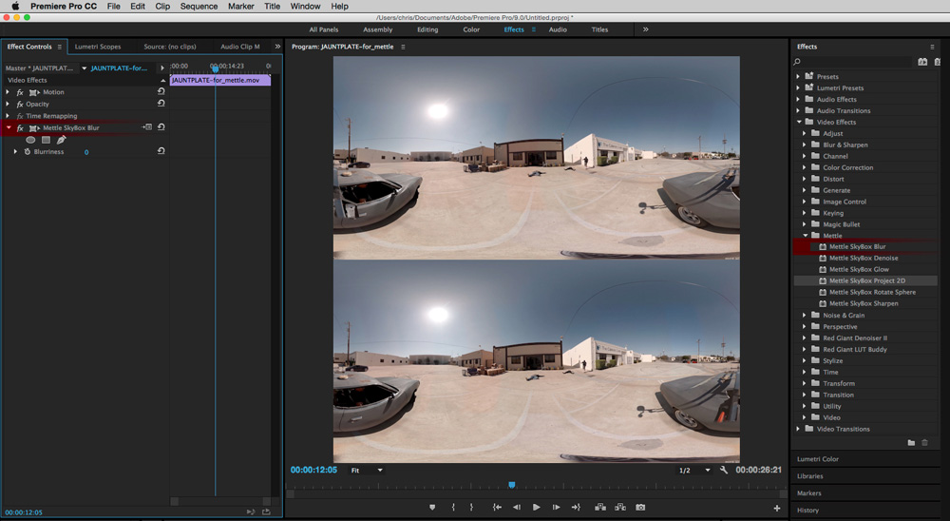Click the Mark Out bracket button
The height and width of the screenshot is (521, 950).
coord(471,507)
